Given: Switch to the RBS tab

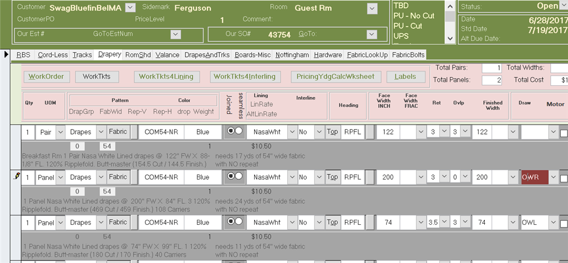Looking at the screenshot, I should pos(23,55).
